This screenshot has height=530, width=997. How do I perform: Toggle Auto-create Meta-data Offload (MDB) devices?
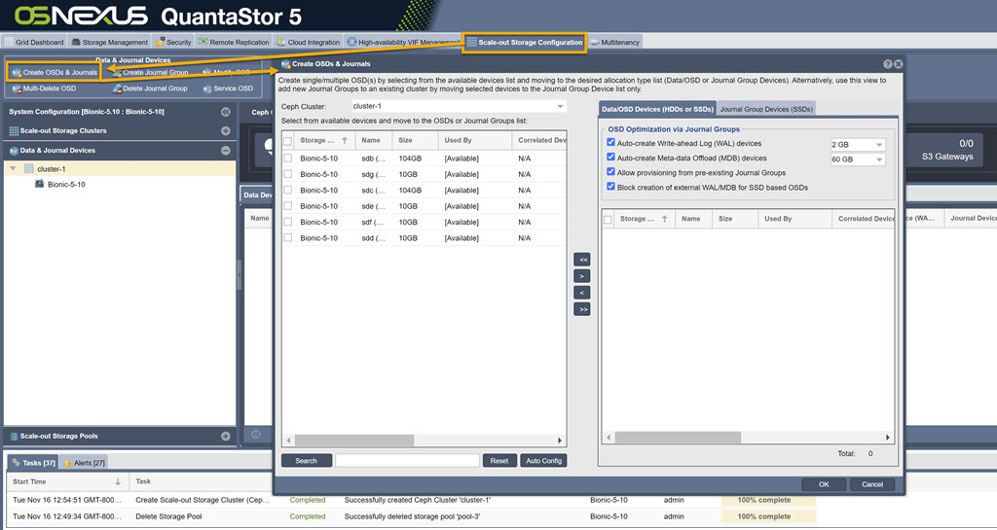(611, 158)
